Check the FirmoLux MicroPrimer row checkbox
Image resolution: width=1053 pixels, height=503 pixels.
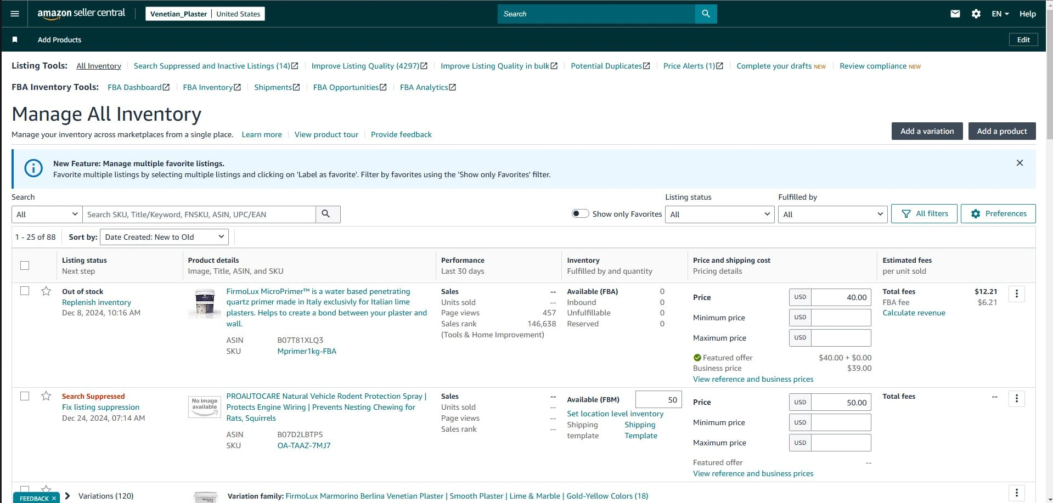point(25,291)
